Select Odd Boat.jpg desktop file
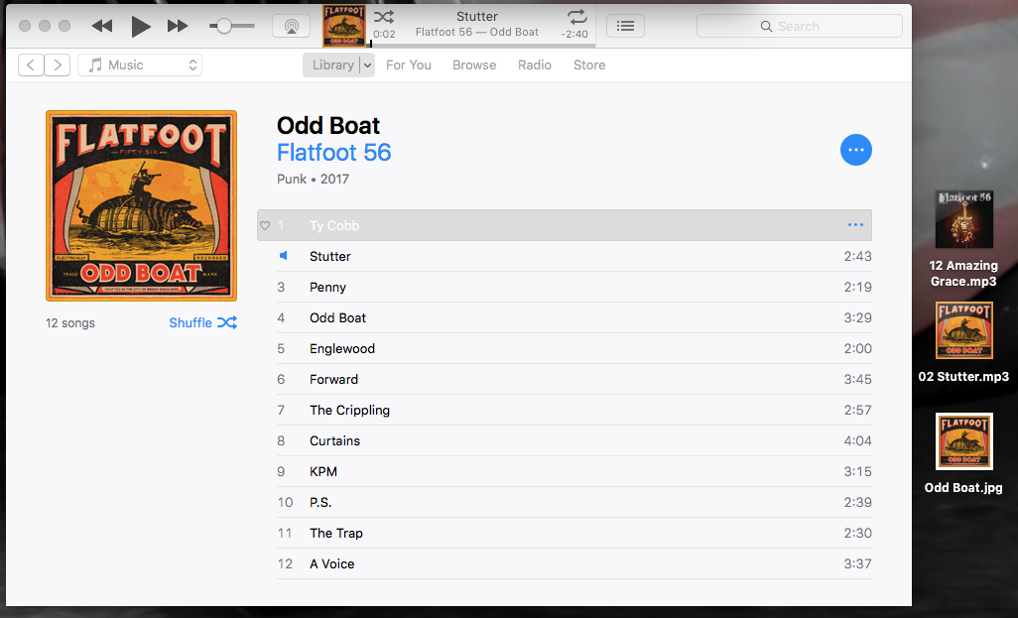1018x618 pixels. pyautogui.click(x=963, y=453)
